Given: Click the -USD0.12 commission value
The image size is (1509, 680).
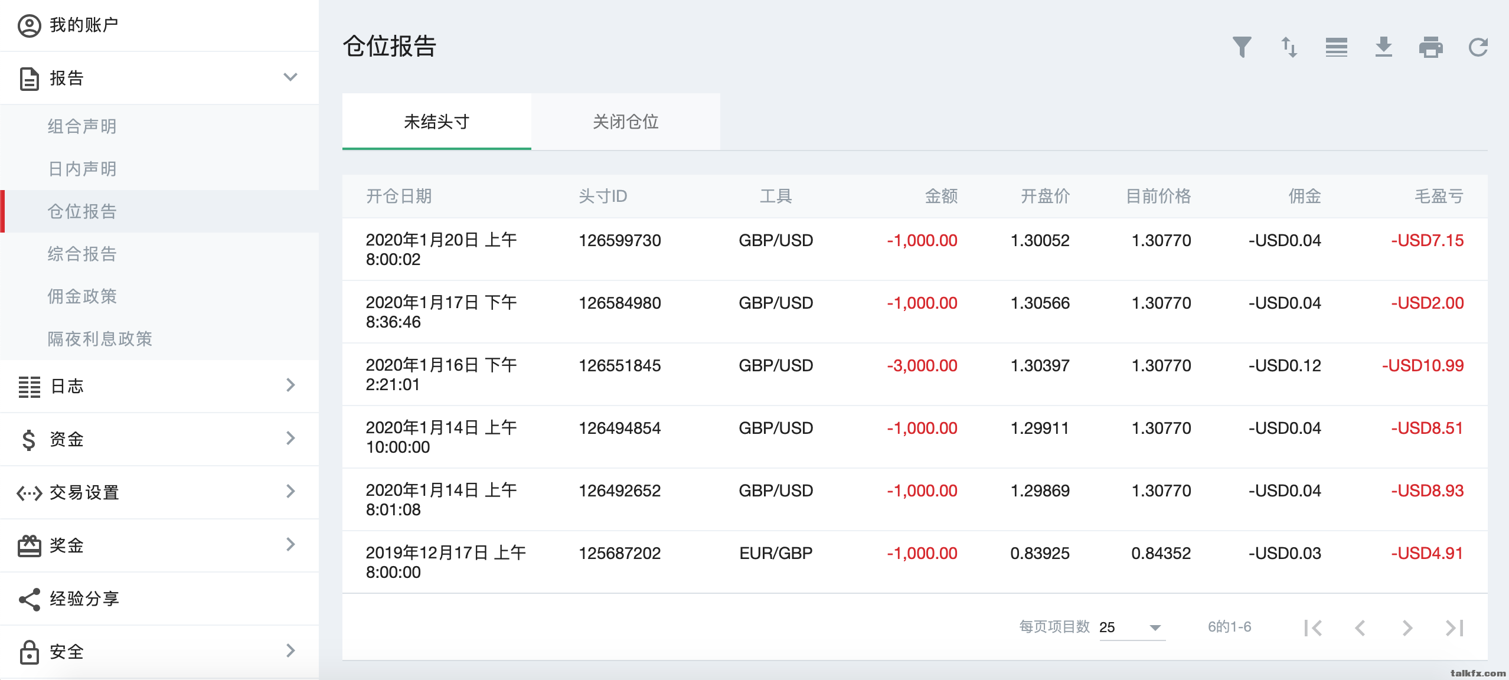Looking at the screenshot, I should pos(1285,366).
